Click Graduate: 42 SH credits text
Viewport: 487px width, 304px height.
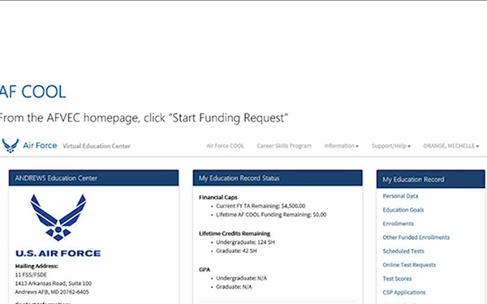click(x=236, y=251)
